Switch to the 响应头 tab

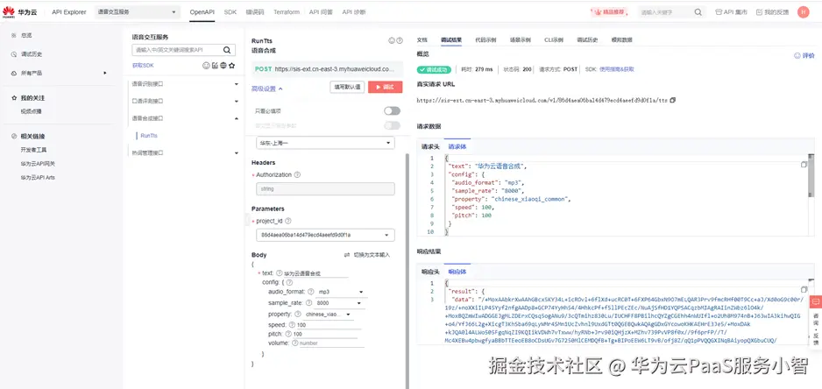coord(430,272)
